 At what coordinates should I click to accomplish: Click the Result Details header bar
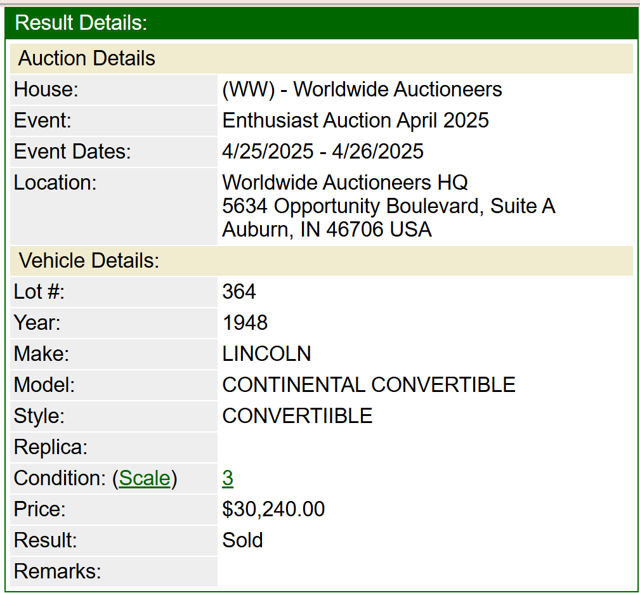(x=321, y=23)
